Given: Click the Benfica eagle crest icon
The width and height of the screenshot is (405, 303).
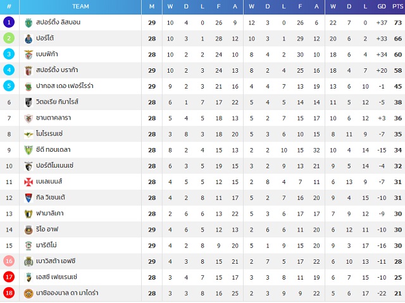Looking at the screenshot, I should click(x=28, y=54).
